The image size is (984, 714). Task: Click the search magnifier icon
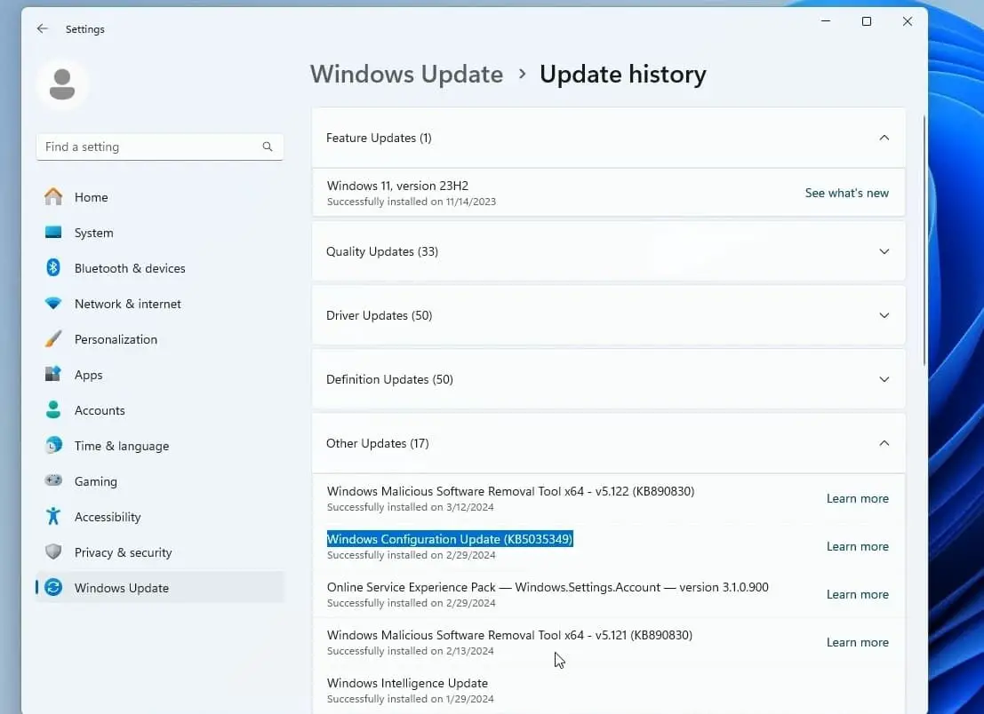268,147
